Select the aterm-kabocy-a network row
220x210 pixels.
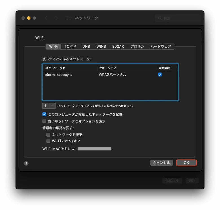[85, 75]
